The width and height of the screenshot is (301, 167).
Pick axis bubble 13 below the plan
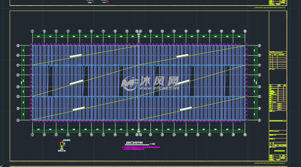click(x=162, y=135)
